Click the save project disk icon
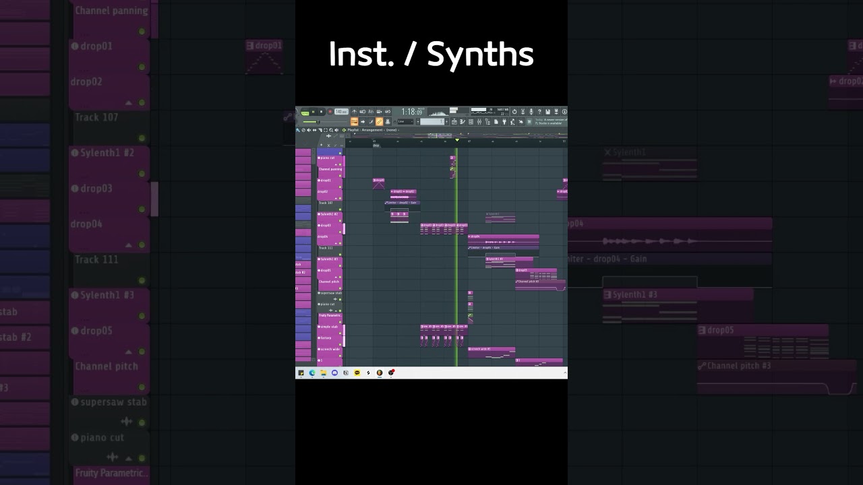This screenshot has width=863, height=485. coord(548,112)
